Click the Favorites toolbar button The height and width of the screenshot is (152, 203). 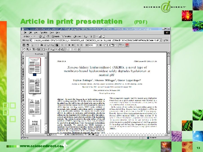[67, 36]
